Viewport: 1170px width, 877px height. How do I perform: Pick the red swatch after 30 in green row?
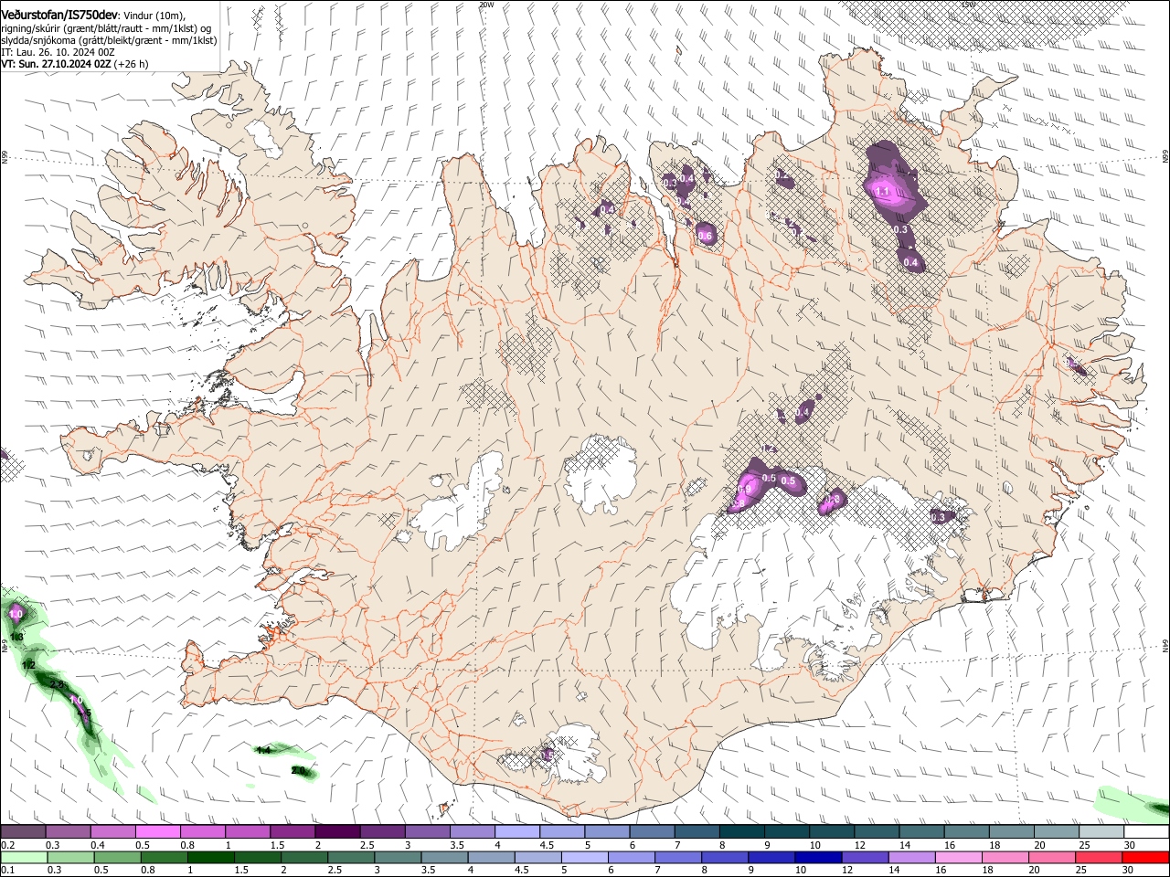click(x=1145, y=857)
